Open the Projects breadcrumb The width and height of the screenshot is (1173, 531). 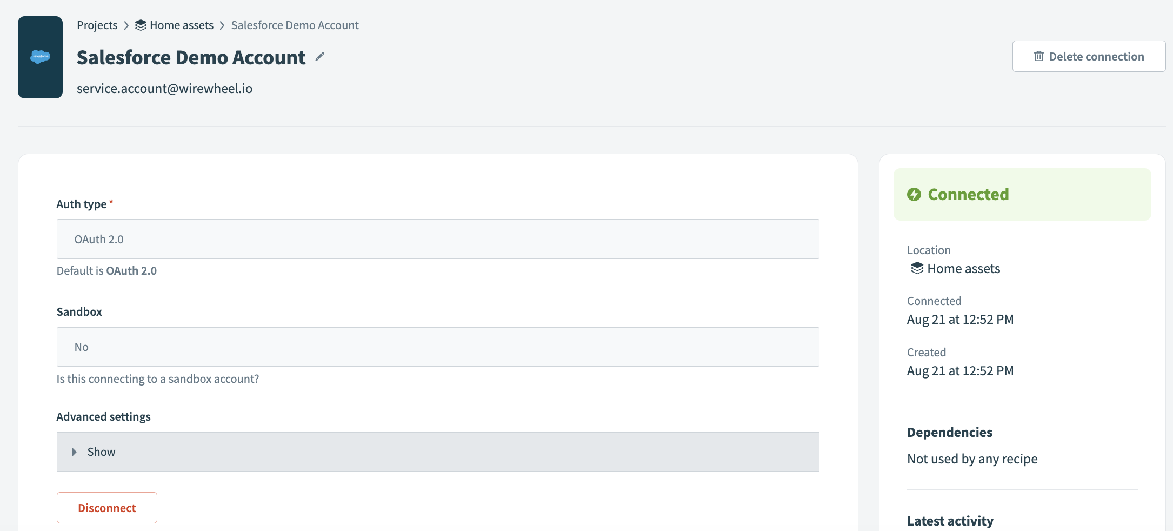pyautogui.click(x=97, y=25)
